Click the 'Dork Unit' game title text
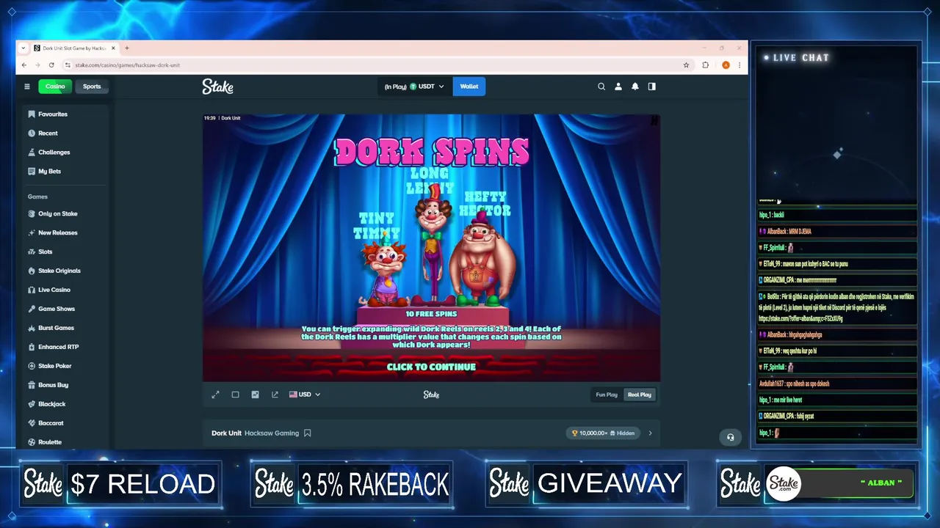 (226, 433)
